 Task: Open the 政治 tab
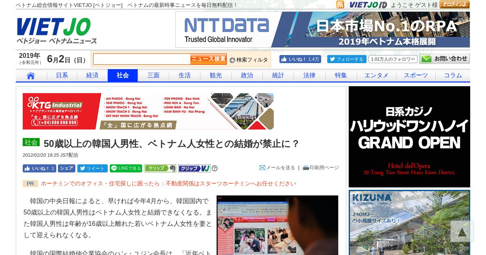click(247, 76)
